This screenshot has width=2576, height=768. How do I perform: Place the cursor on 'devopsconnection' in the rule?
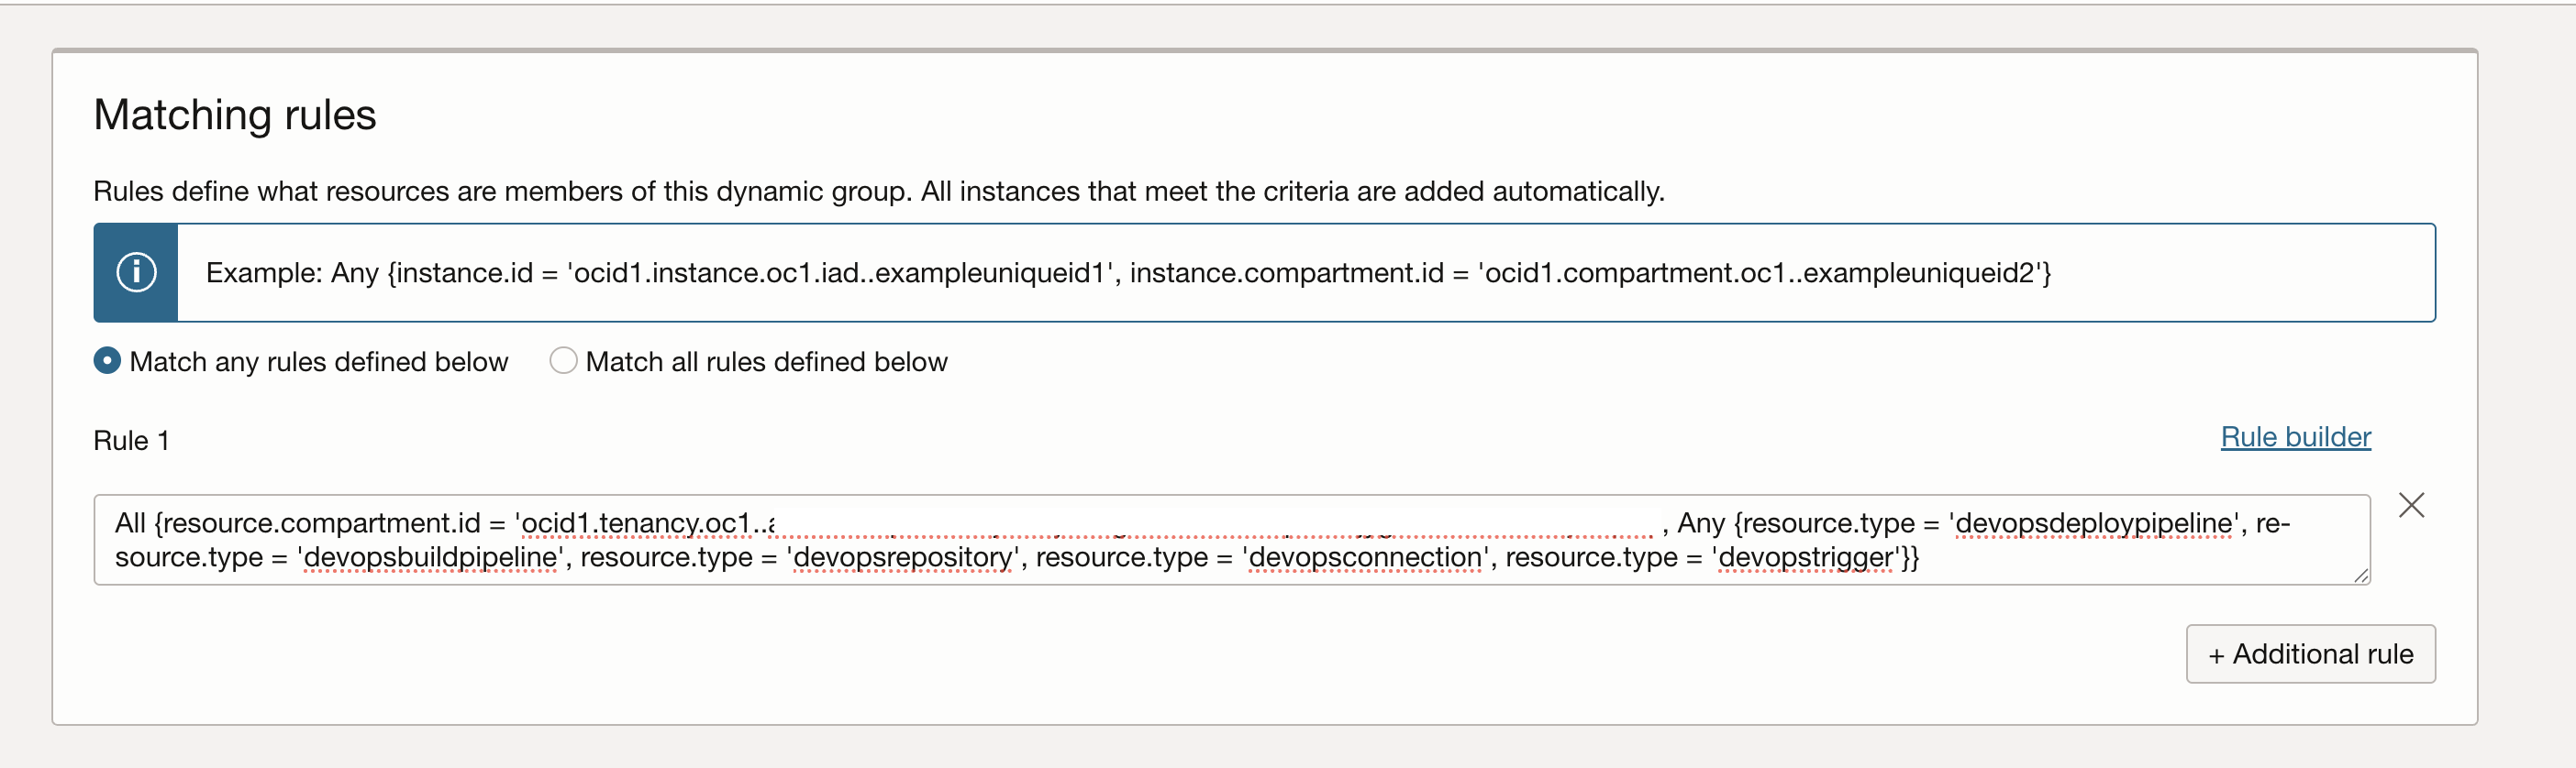[1365, 557]
